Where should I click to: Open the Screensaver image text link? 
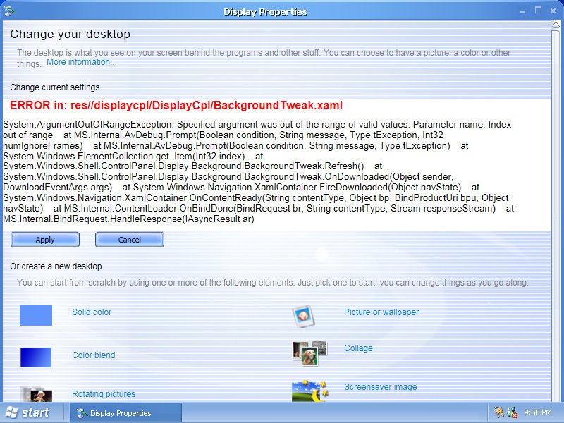click(x=380, y=387)
